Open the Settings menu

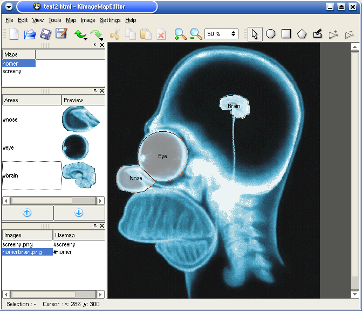click(110, 20)
